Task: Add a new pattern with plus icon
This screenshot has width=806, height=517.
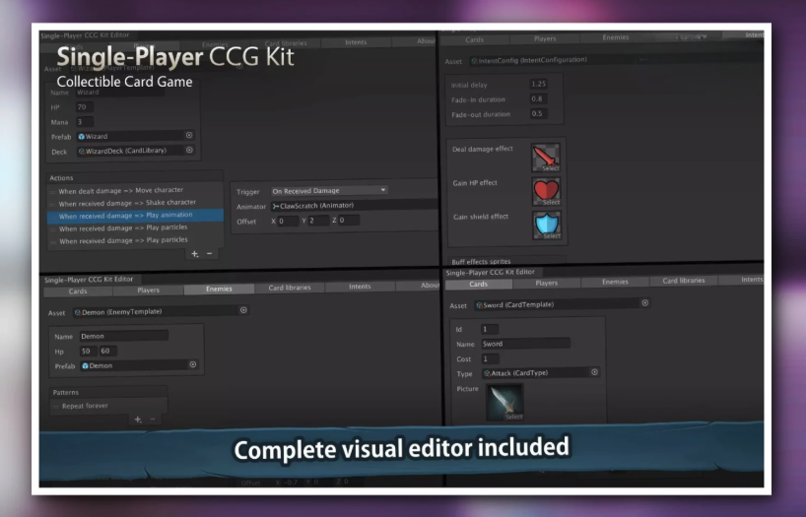Action: tap(138, 420)
